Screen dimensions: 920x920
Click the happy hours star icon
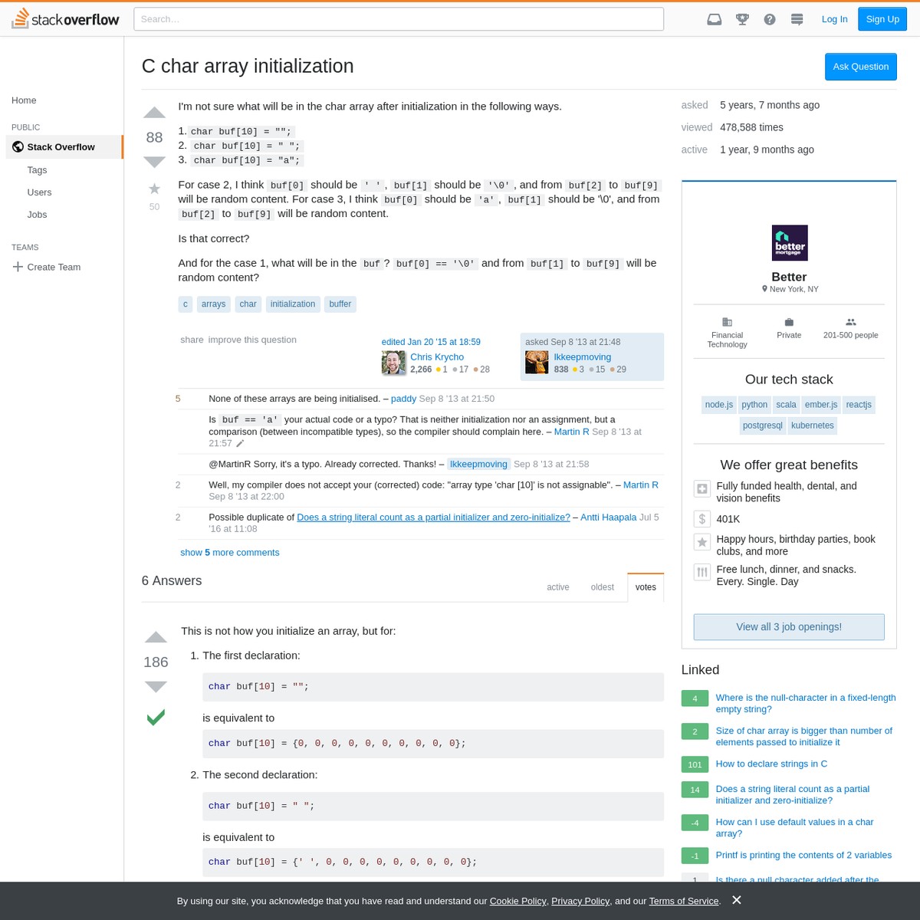coord(701,542)
